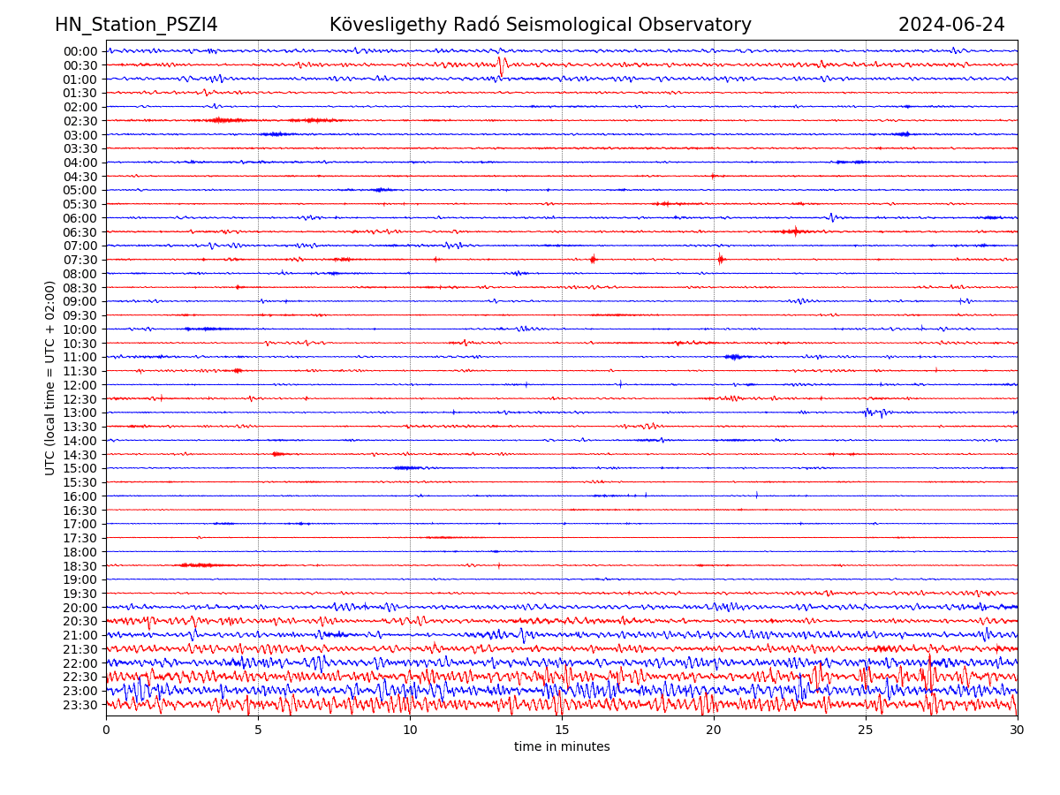Select the x-axis tick labeled 10

click(x=410, y=731)
